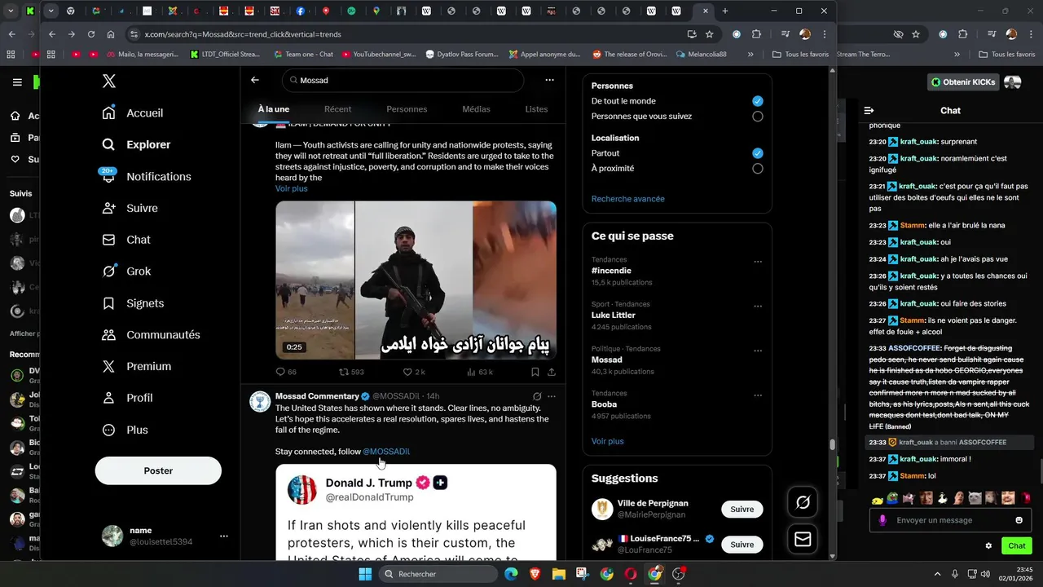Open Mossad Commentary profile avatar
Image resolution: width=1043 pixels, height=587 pixels.
(x=260, y=402)
